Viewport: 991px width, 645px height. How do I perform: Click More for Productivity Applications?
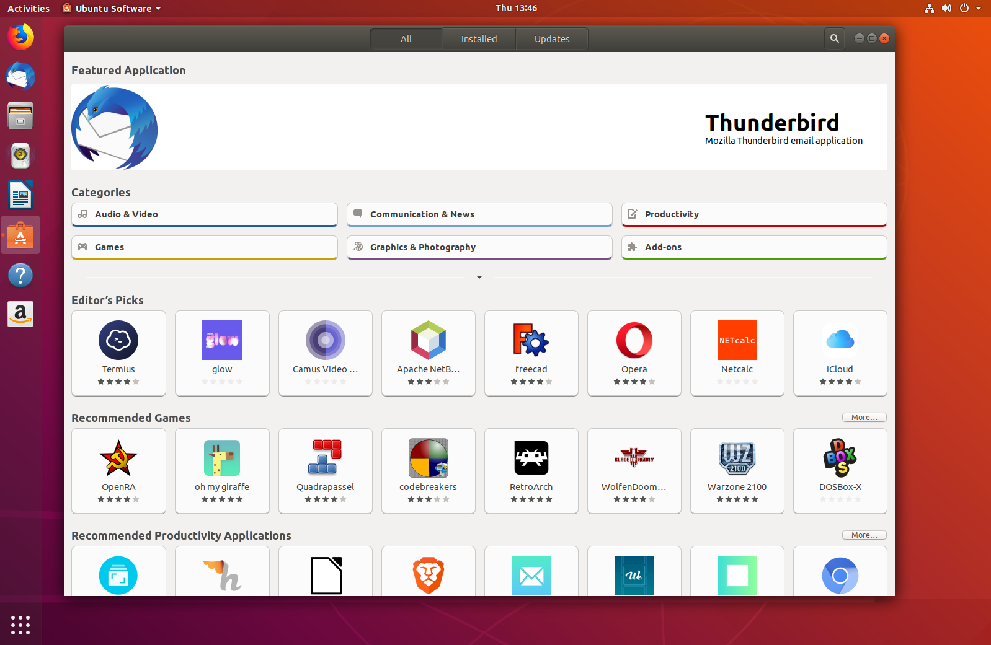click(864, 535)
